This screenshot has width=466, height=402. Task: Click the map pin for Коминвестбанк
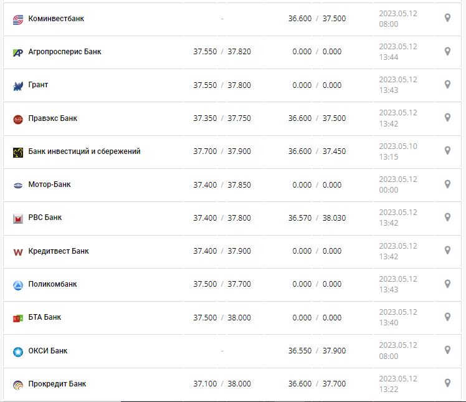pyautogui.click(x=447, y=18)
